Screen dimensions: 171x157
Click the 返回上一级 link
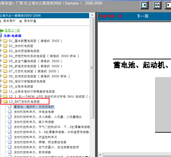point(12,30)
